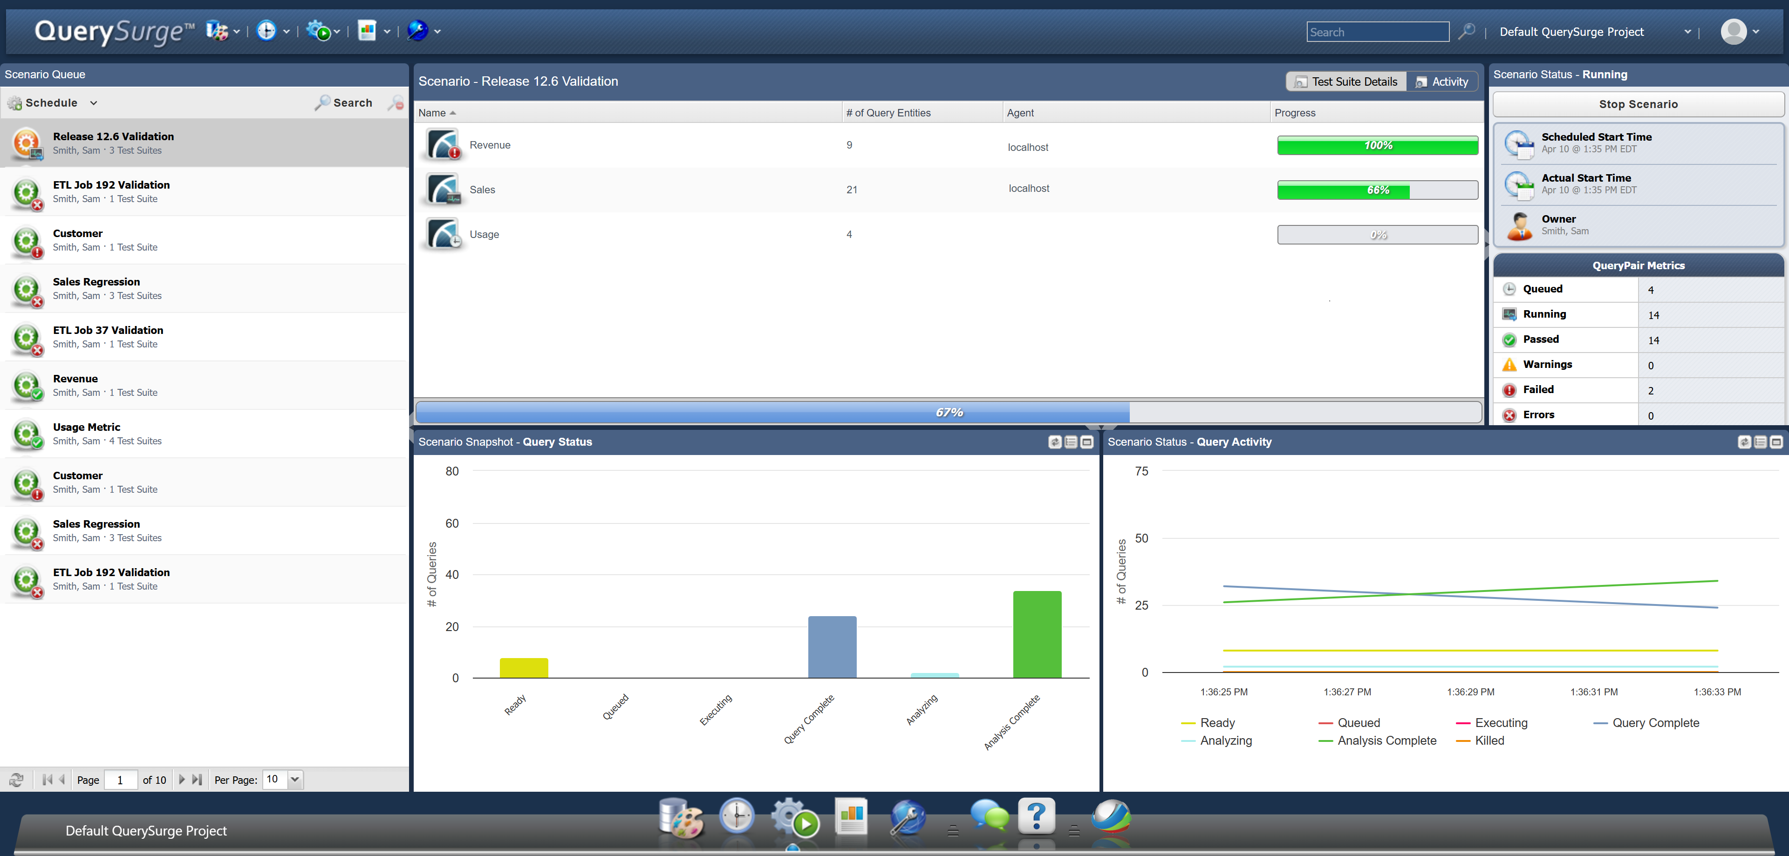Click the database palette icon in bottom dock
The height and width of the screenshot is (856, 1789).
(681, 817)
